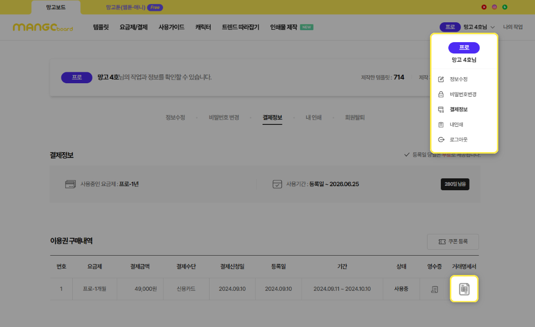Open the 템플릿 navigation menu
This screenshot has width=535, height=327.
click(x=101, y=27)
